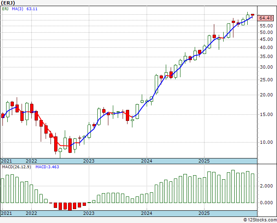Click 2024 on the price chart timeline
Viewport: 277px width, 223px height.
147,161
